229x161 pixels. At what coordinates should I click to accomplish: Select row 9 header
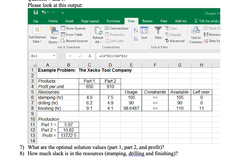(32, 114)
